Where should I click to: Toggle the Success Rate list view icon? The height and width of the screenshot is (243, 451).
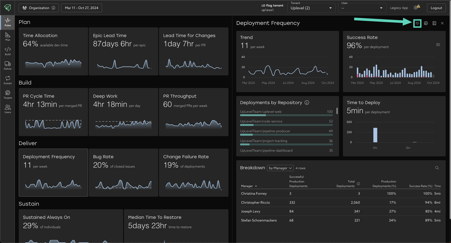438,45
